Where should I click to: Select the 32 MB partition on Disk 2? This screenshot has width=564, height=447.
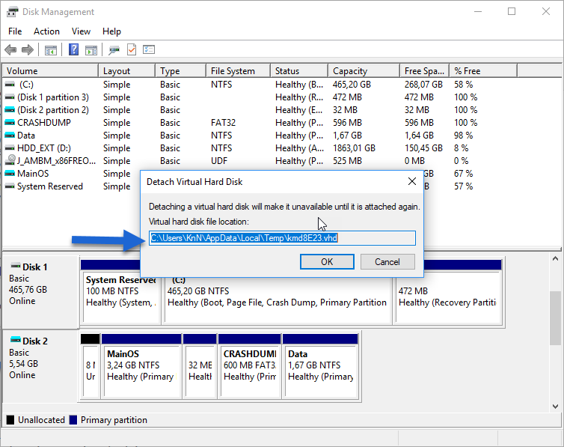click(x=200, y=366)
